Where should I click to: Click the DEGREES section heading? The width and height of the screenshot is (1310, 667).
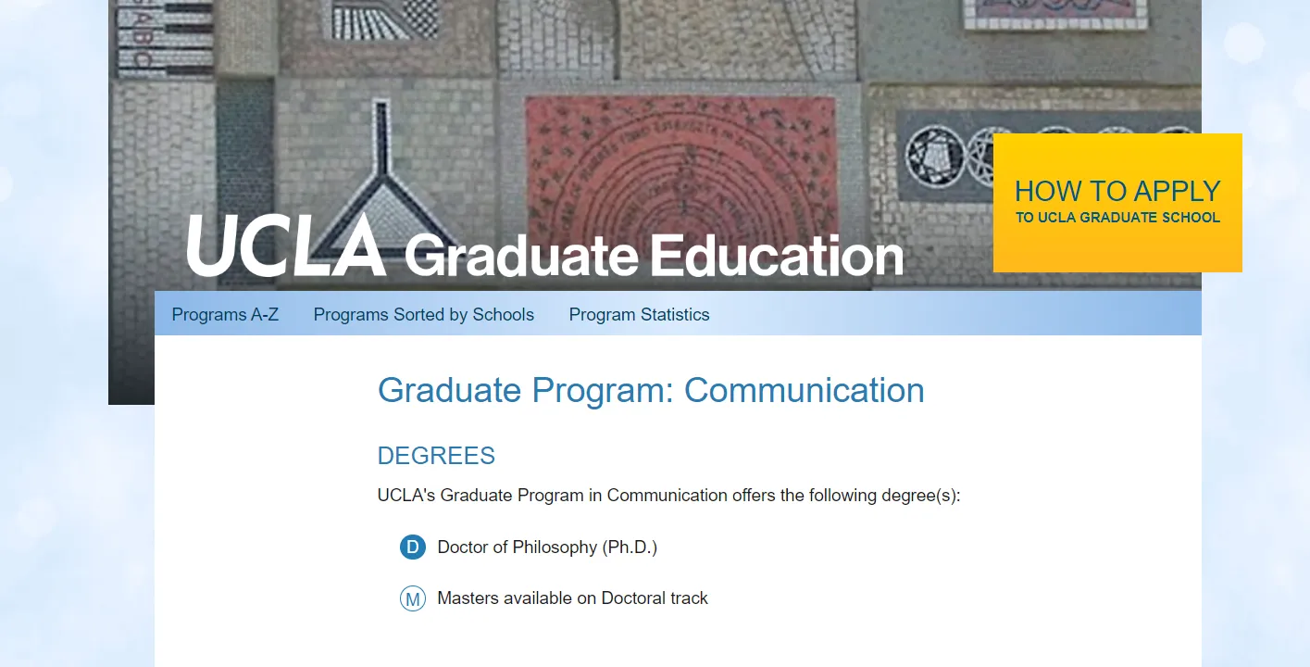[436, 456]
